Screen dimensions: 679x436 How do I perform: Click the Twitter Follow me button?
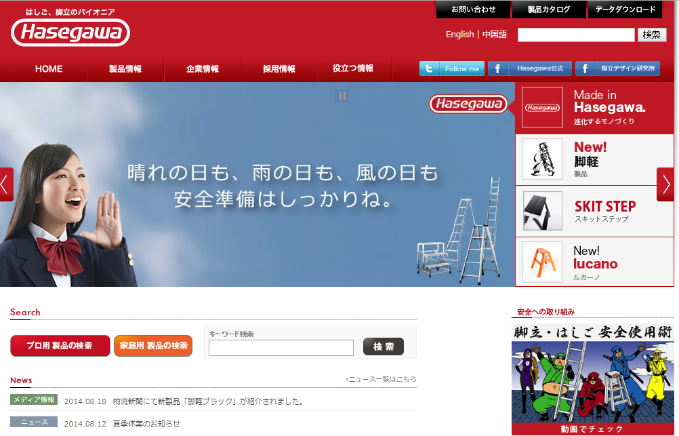point(452,68)
